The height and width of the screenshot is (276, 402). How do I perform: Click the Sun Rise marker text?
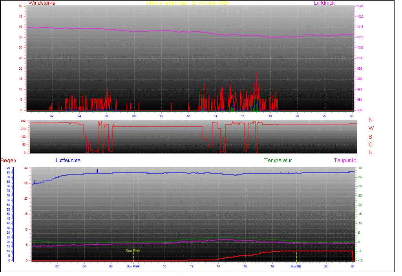coord(133,251)
